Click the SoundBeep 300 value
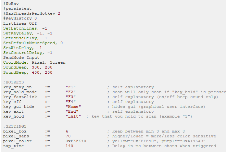The width and height of the screenshot is (226, 152). pos(35,67)
